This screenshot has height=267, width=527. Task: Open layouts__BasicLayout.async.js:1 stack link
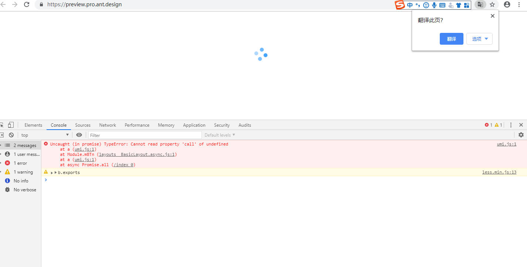point(137,154)
